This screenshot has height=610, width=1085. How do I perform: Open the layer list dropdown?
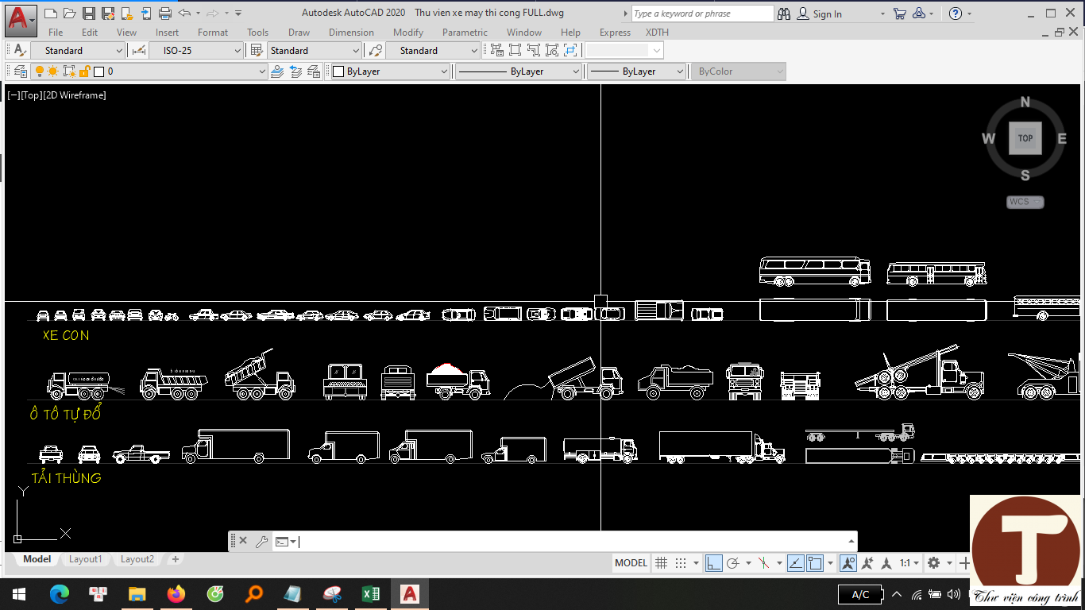(x=262, y=71)
